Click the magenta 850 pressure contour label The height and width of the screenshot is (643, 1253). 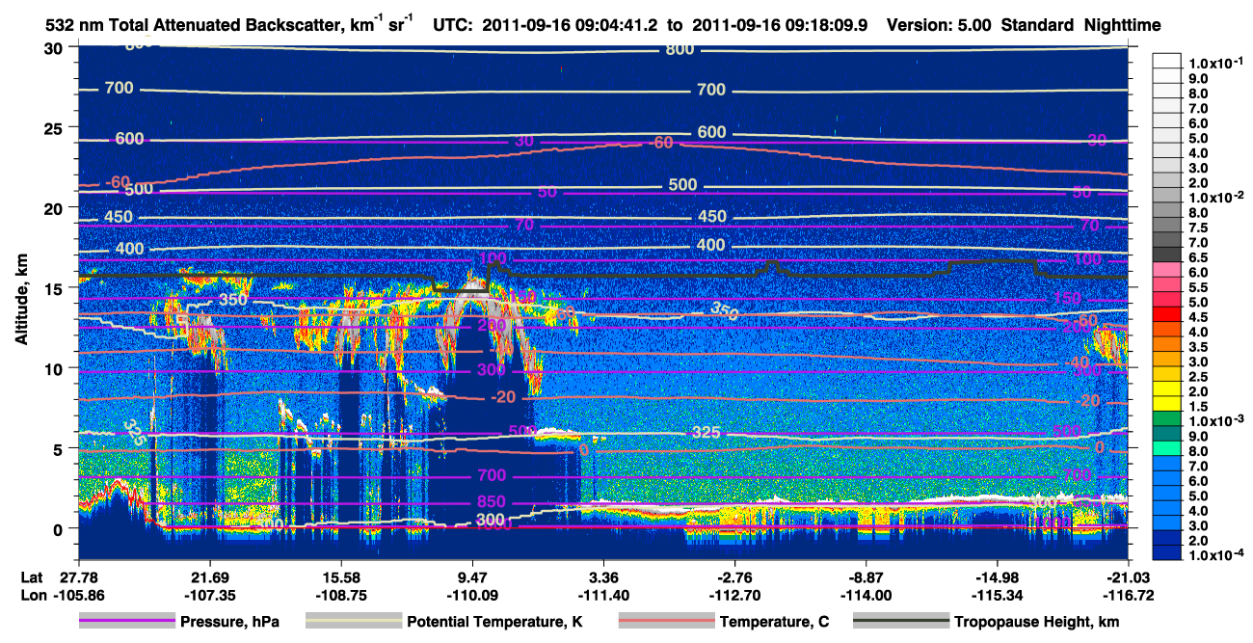pos(492,502)
